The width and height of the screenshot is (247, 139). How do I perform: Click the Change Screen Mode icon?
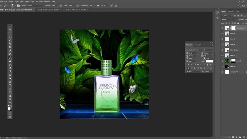tap(10, 117)
